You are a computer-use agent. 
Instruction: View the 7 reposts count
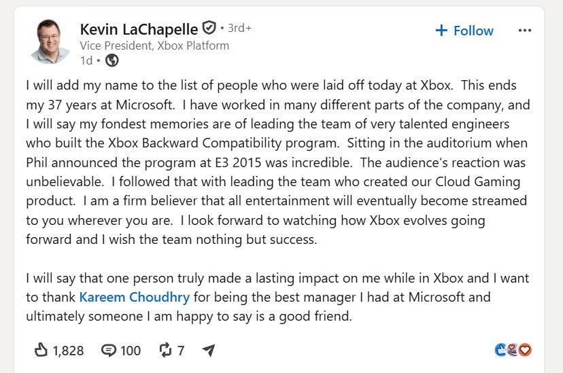click(x=181, y=351)
